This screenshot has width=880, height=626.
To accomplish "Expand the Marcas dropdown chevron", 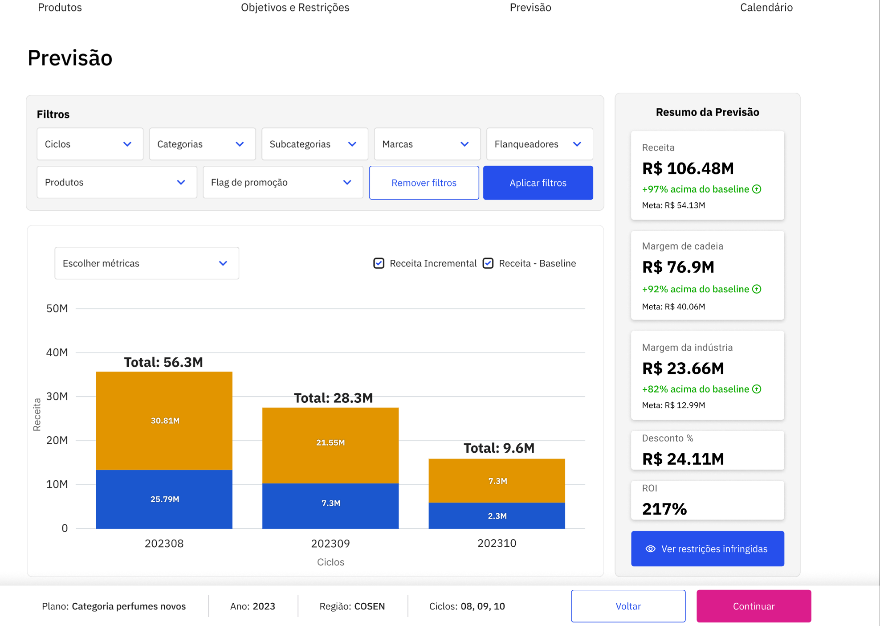I will click(x=464, y=144).
